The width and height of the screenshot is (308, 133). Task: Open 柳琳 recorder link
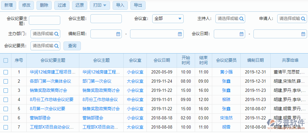coord(226,100)
